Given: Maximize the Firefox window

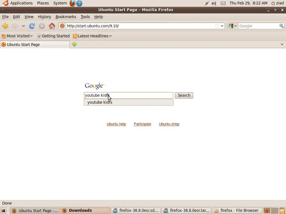Looking at the screenshot, I should pyautogui.click(x=275, y=10).
